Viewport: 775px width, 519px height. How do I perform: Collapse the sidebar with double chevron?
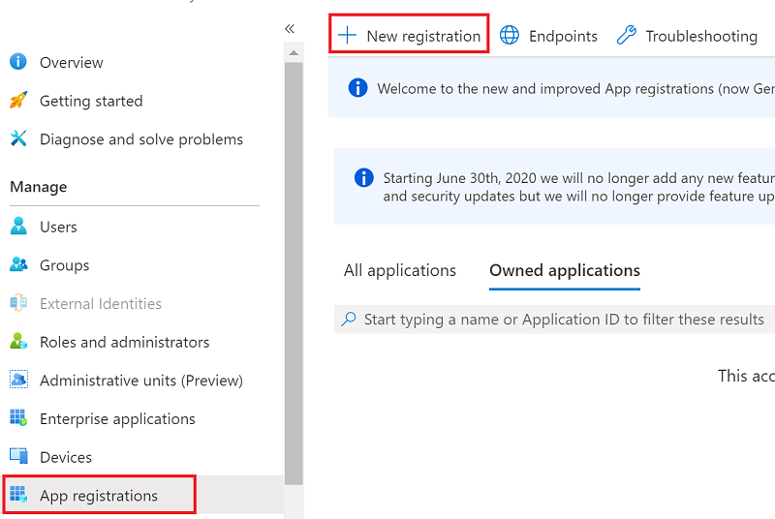tap(290, 29)
